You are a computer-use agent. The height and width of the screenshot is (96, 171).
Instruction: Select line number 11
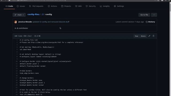click(17, 64)
